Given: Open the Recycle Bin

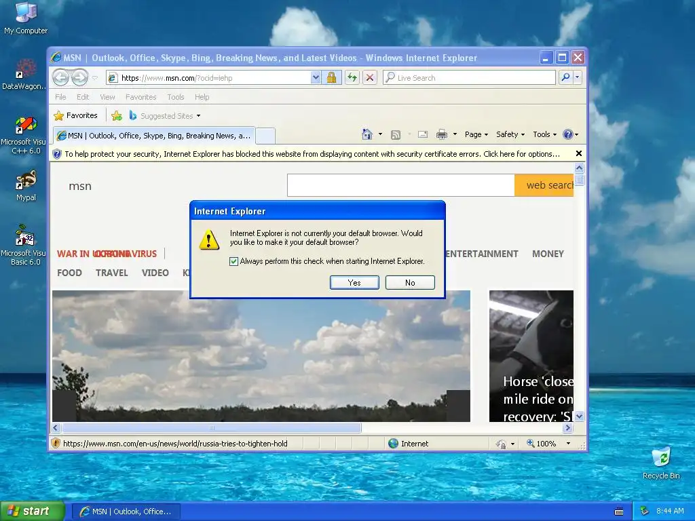Looking at the screenshot, I should coord(661,463).
